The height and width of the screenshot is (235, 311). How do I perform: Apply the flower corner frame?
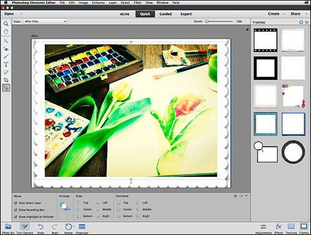point(293,96)
